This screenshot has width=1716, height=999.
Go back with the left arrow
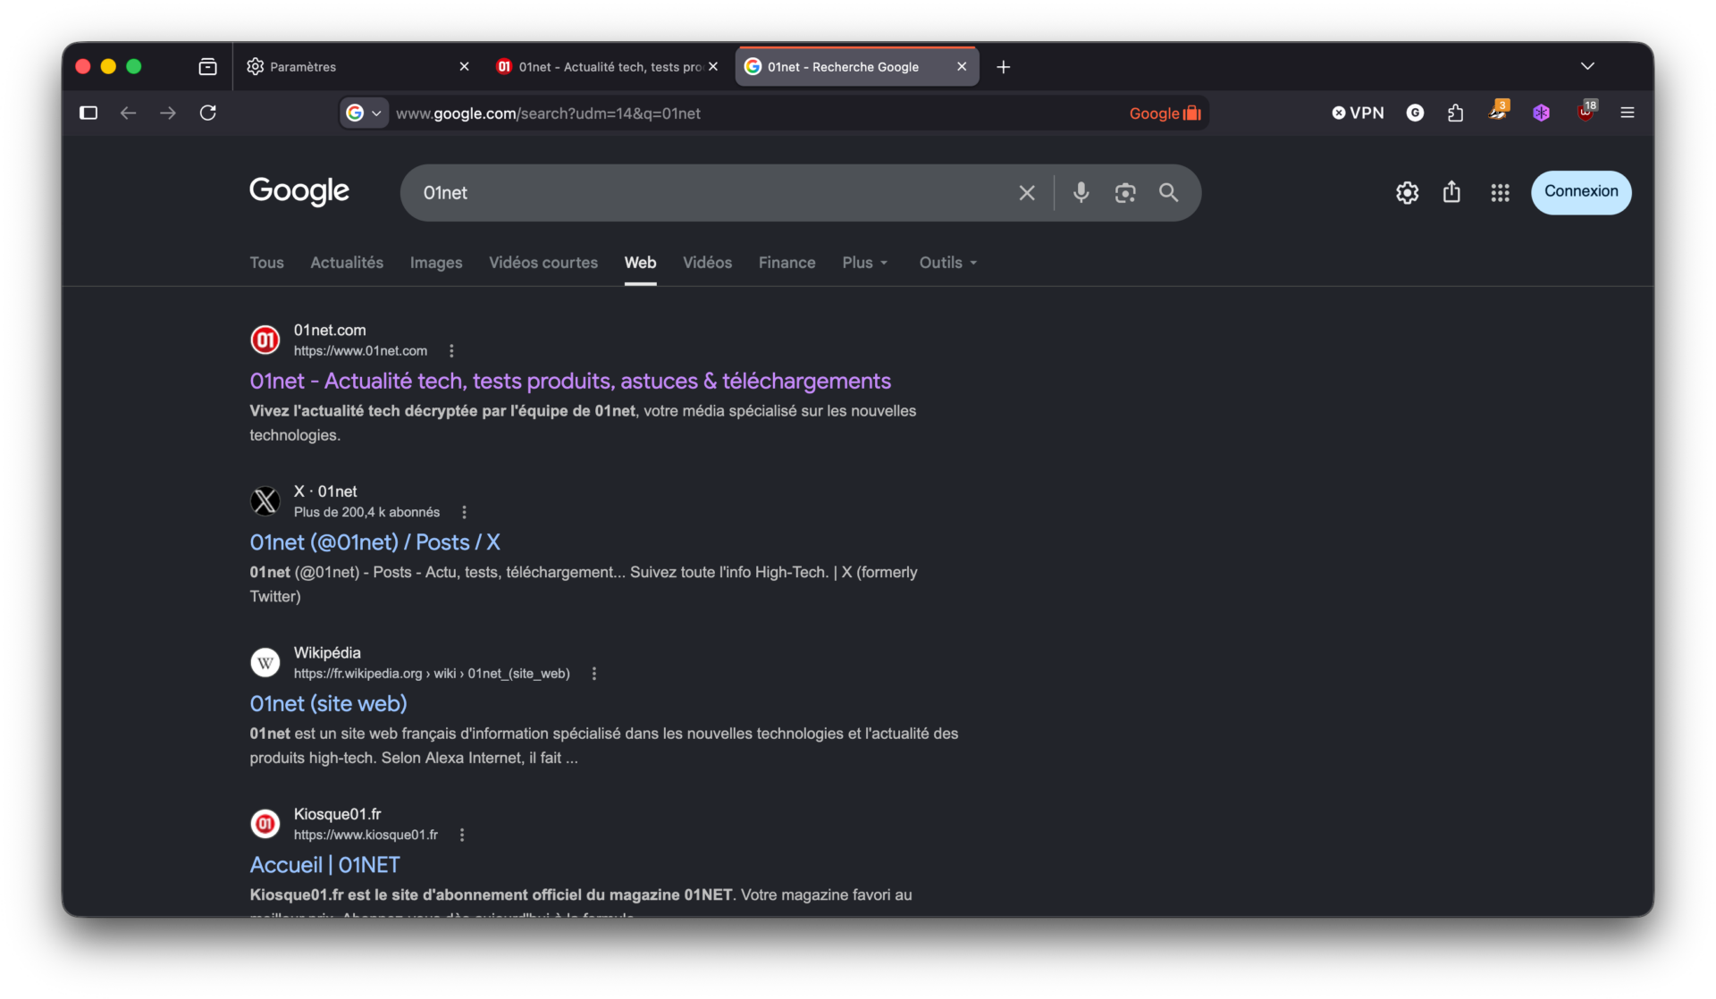click(128, 113)
